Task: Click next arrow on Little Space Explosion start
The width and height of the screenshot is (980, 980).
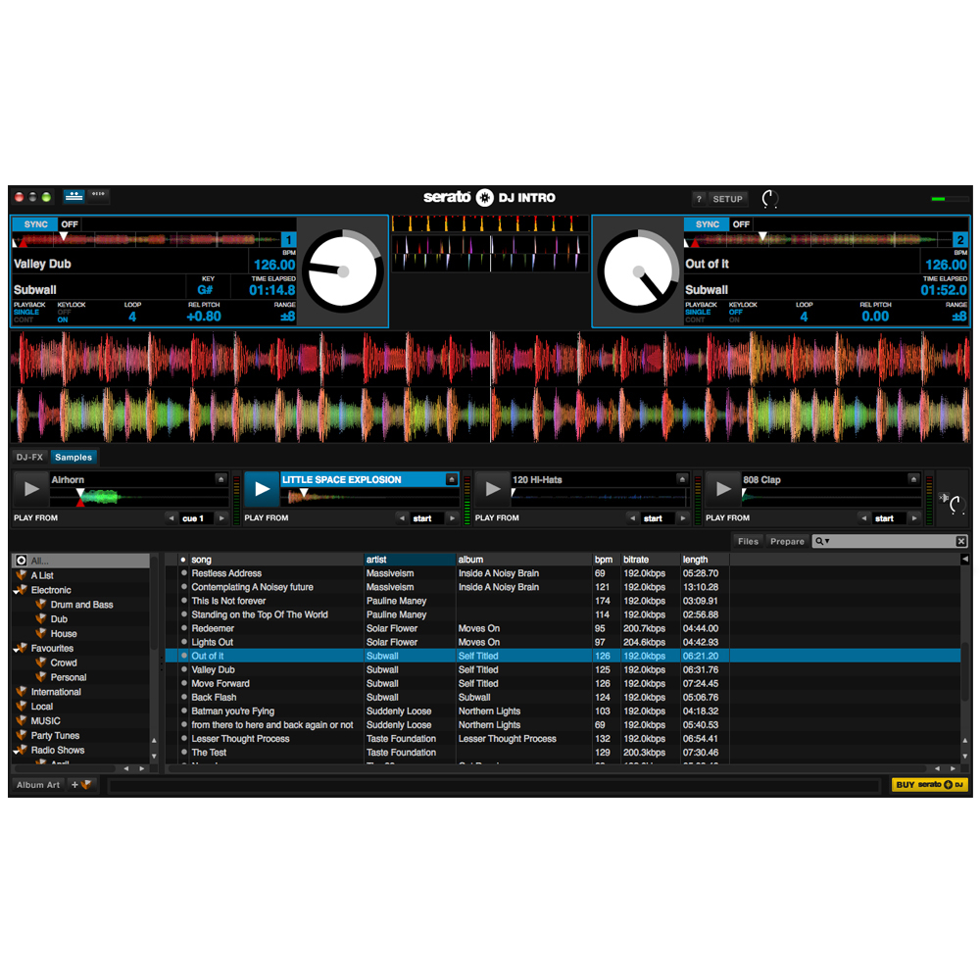Action: click(452, 518)
